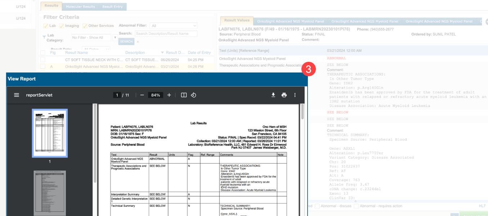Clear search with the red X icon
This screenshot has height=216, width=488.
[x=138, y=42]
